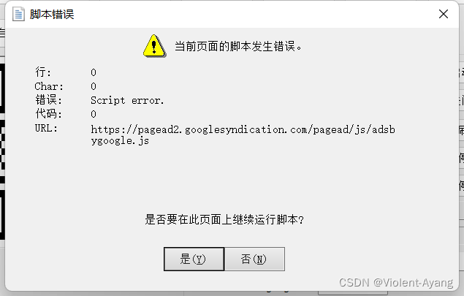
Task: Click the line number value 0 beside 行:
Action: (94, 72)
